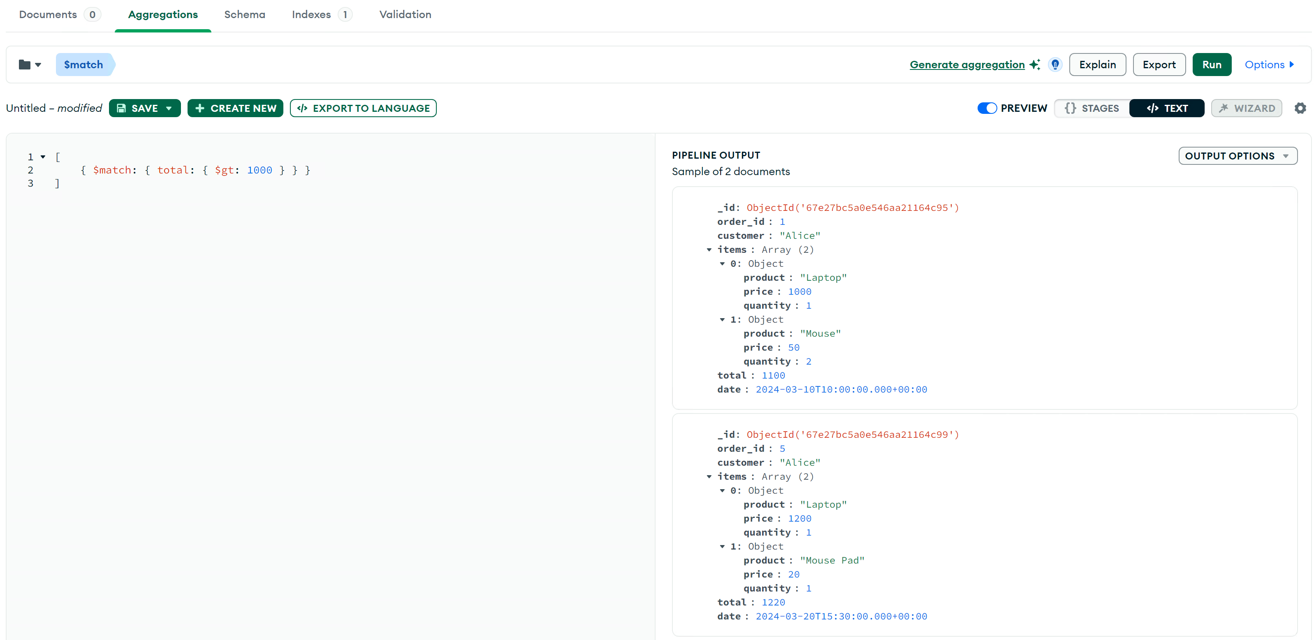Image resolution: width=1314 pixels, height=640 pixels.
Task: Click the Save pipeline button
Action: click(x=138, y=108)
